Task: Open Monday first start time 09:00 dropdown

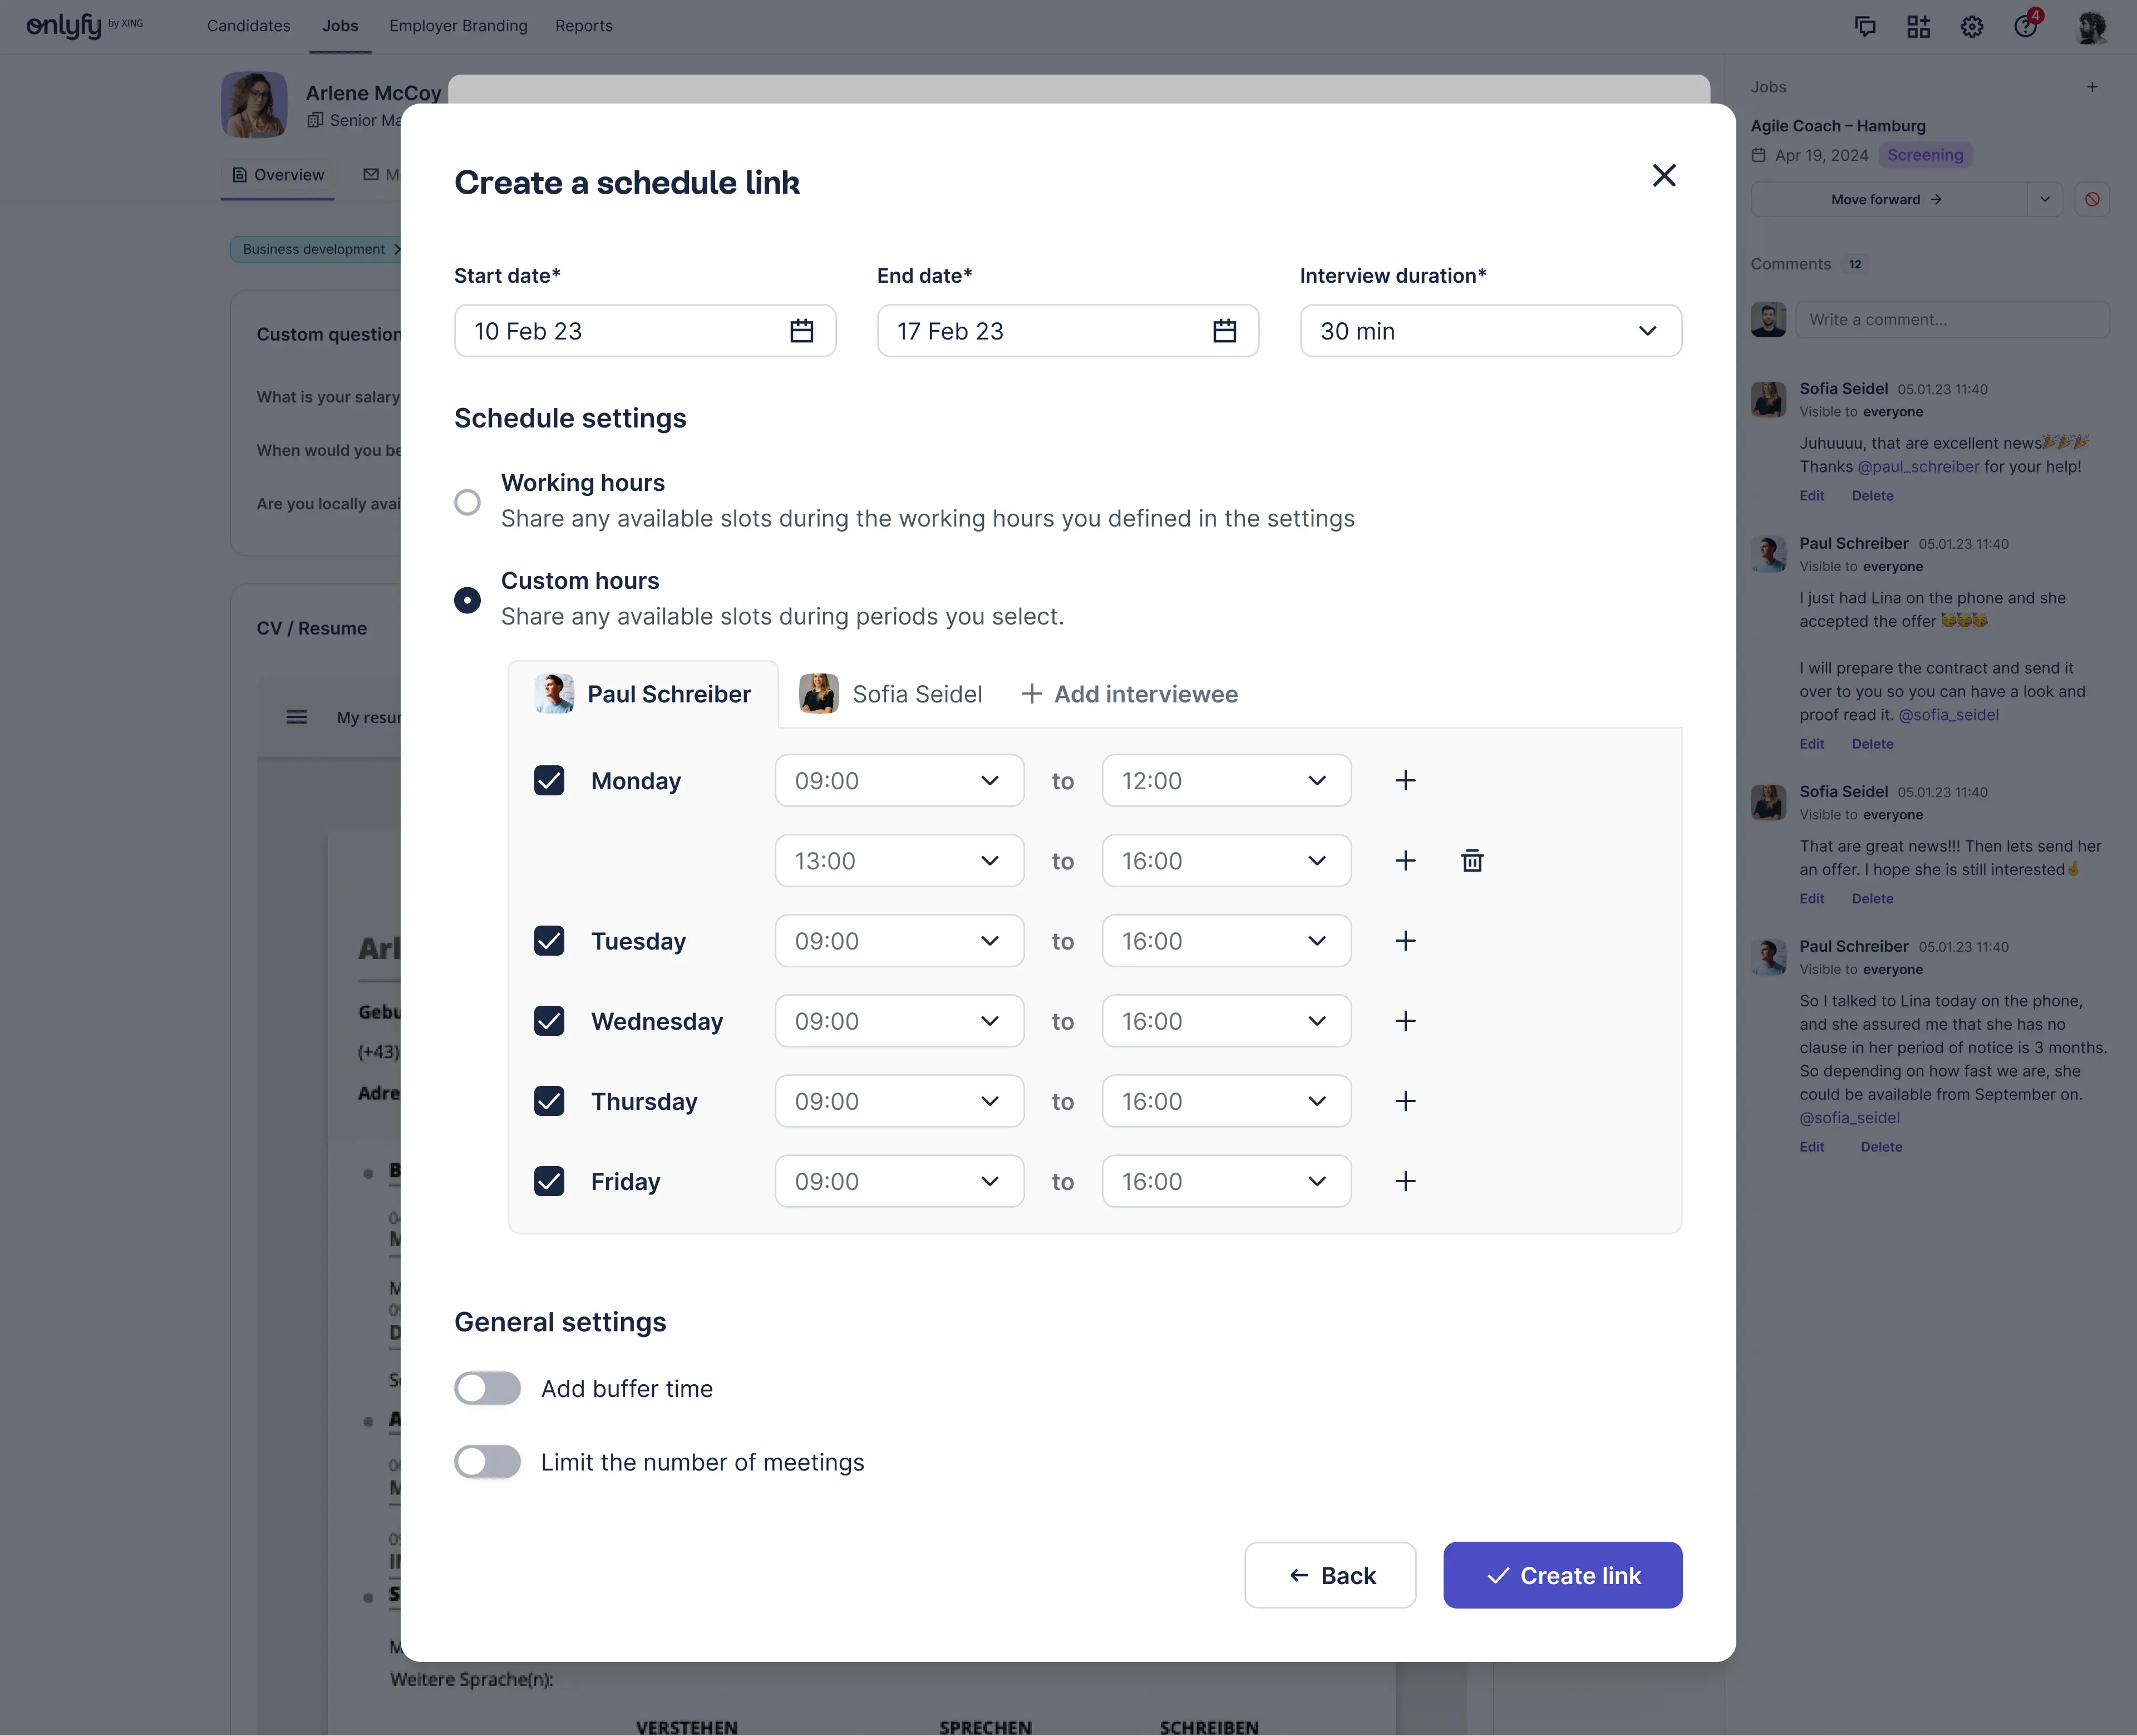Action: pyautogui.click(x=899, y=781)
